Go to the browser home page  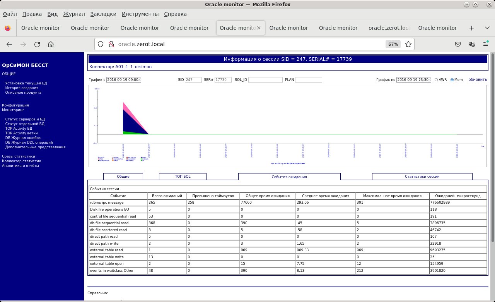coord(51,44)
